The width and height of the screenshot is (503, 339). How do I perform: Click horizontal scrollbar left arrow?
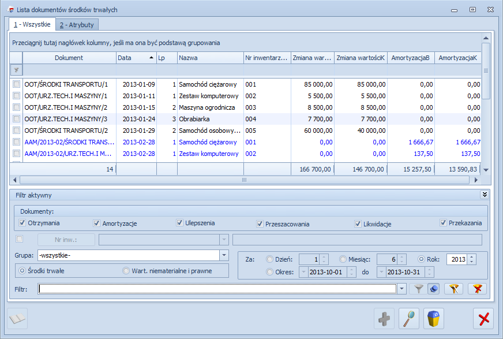click(15, 180)
